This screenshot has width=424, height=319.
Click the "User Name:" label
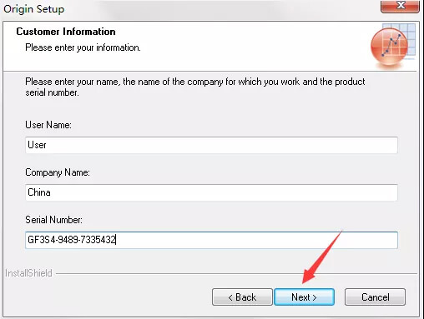[48, 125]
